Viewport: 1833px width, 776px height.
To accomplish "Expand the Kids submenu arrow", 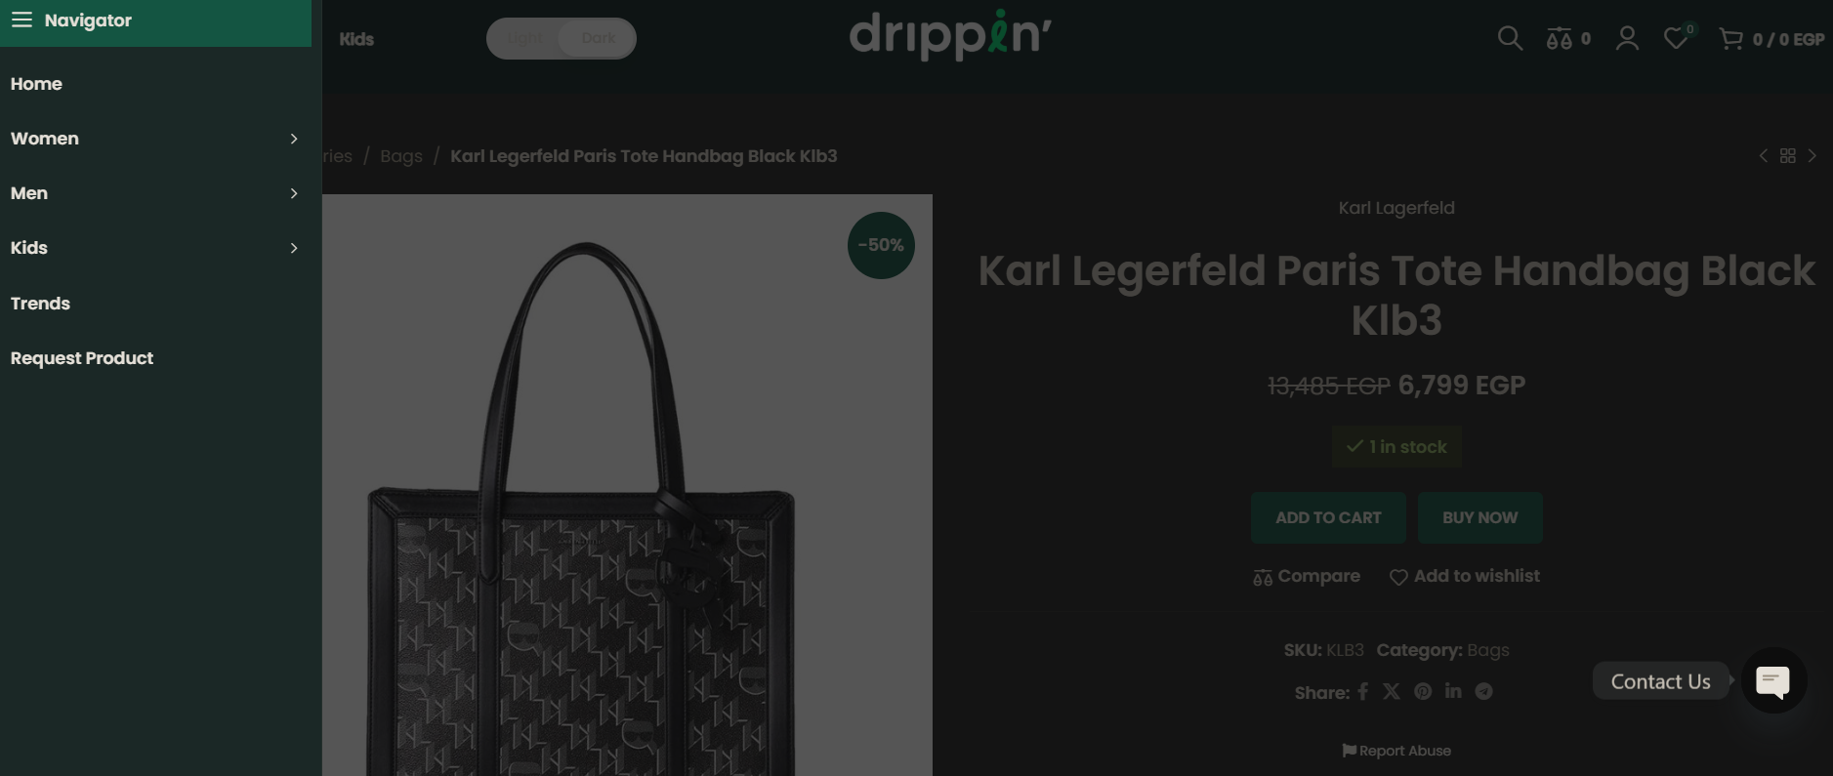I will tap(293, 248).
